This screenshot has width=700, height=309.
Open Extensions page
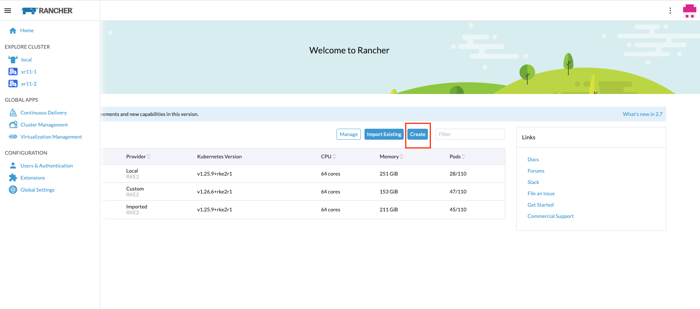pyautogui.click(x=33, y=178)
